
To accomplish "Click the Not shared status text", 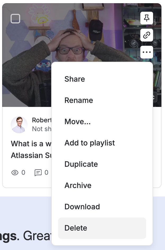I will tap(42, 129).
